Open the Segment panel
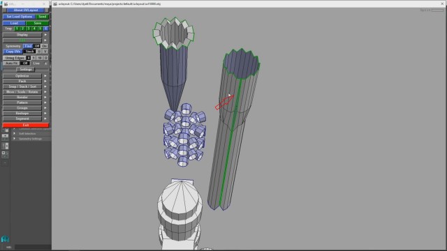447x251 pixels. click(x=22, y=119)
